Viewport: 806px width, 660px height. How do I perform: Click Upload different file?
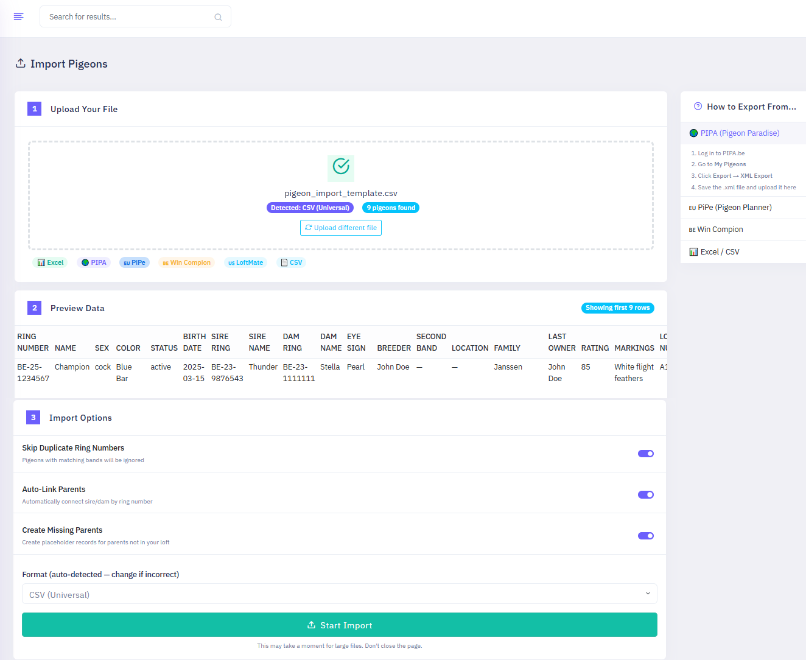tap(340, 228)
